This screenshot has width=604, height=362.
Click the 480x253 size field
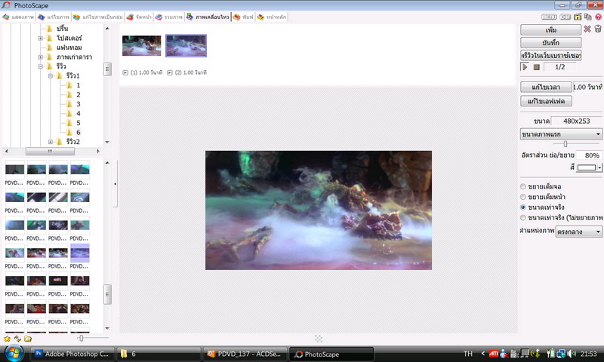576,121
